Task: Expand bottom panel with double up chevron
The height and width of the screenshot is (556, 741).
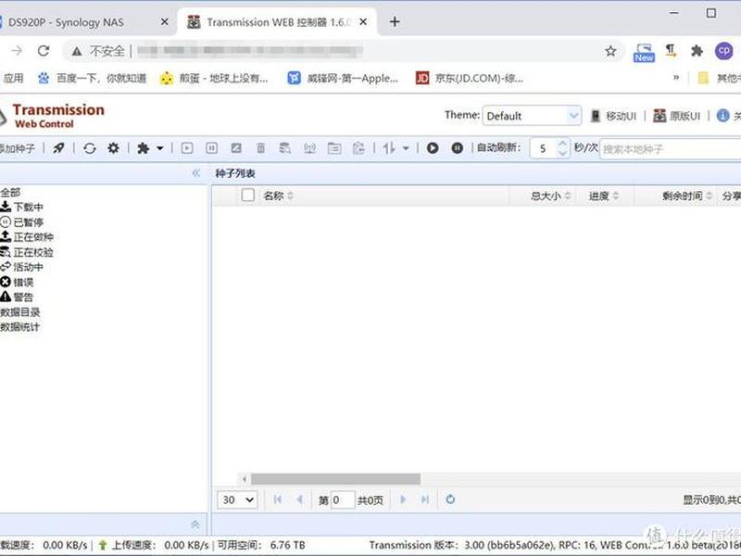Action: [195, 524]
